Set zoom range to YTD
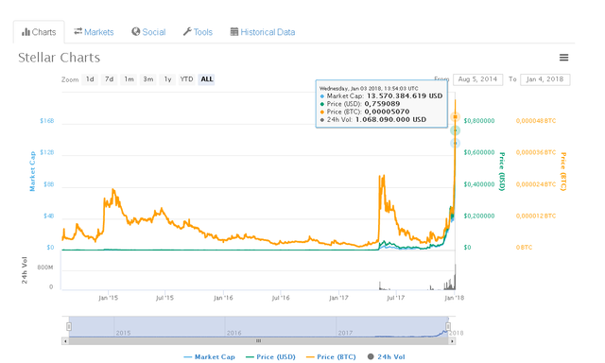The image size is (605, 363). [187, 79]
